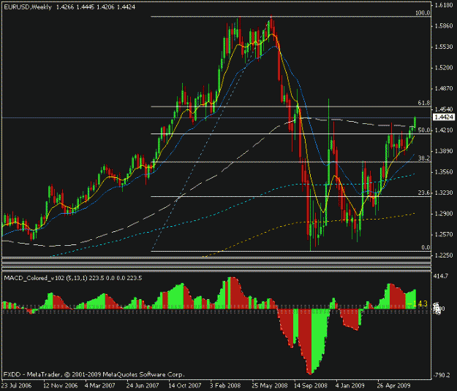Click the 1.3230 price axis value
The width and height of the screenshot is (457, 391).
pyautogui.click(x=444, y=193)
